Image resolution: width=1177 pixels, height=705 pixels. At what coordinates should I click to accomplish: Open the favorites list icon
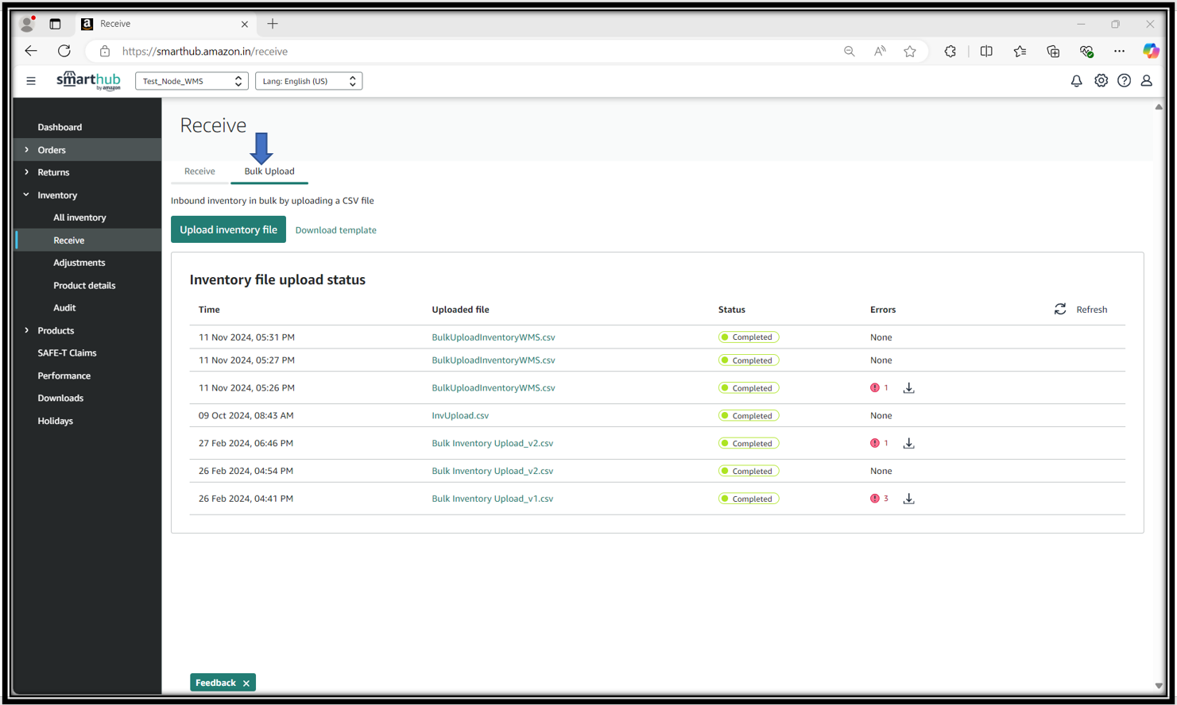[1020, 52]
